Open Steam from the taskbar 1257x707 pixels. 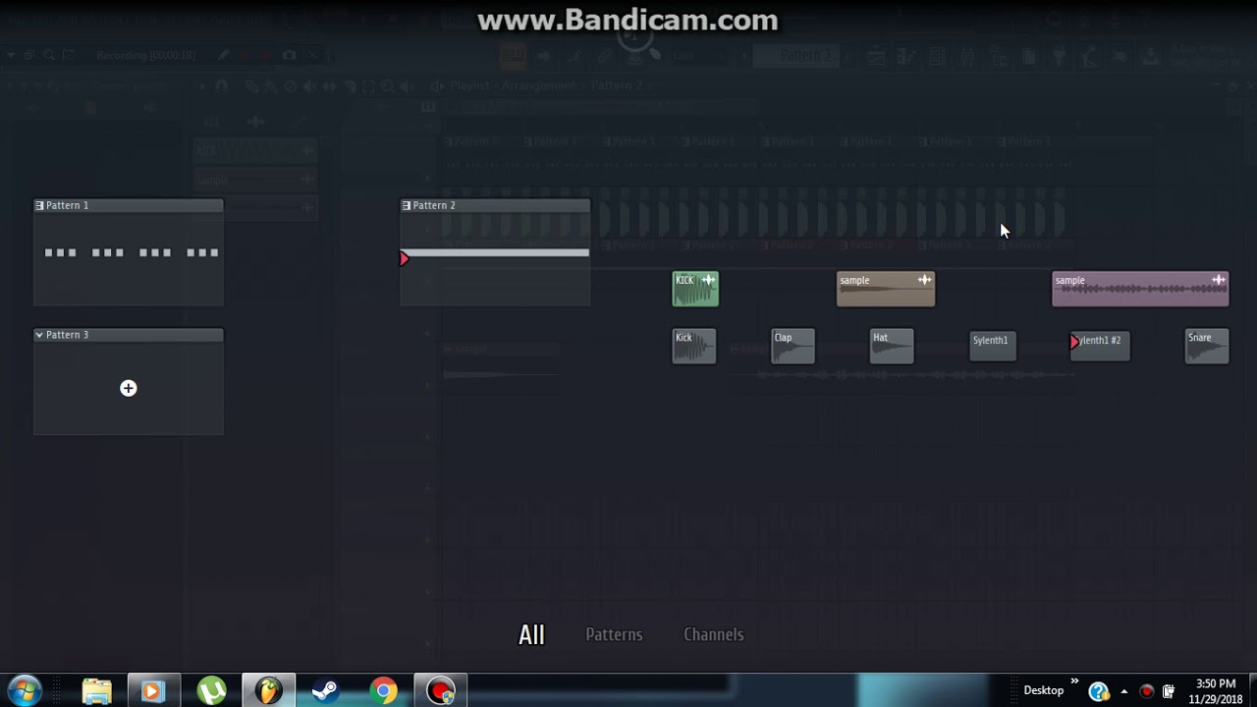coord(325,691)
